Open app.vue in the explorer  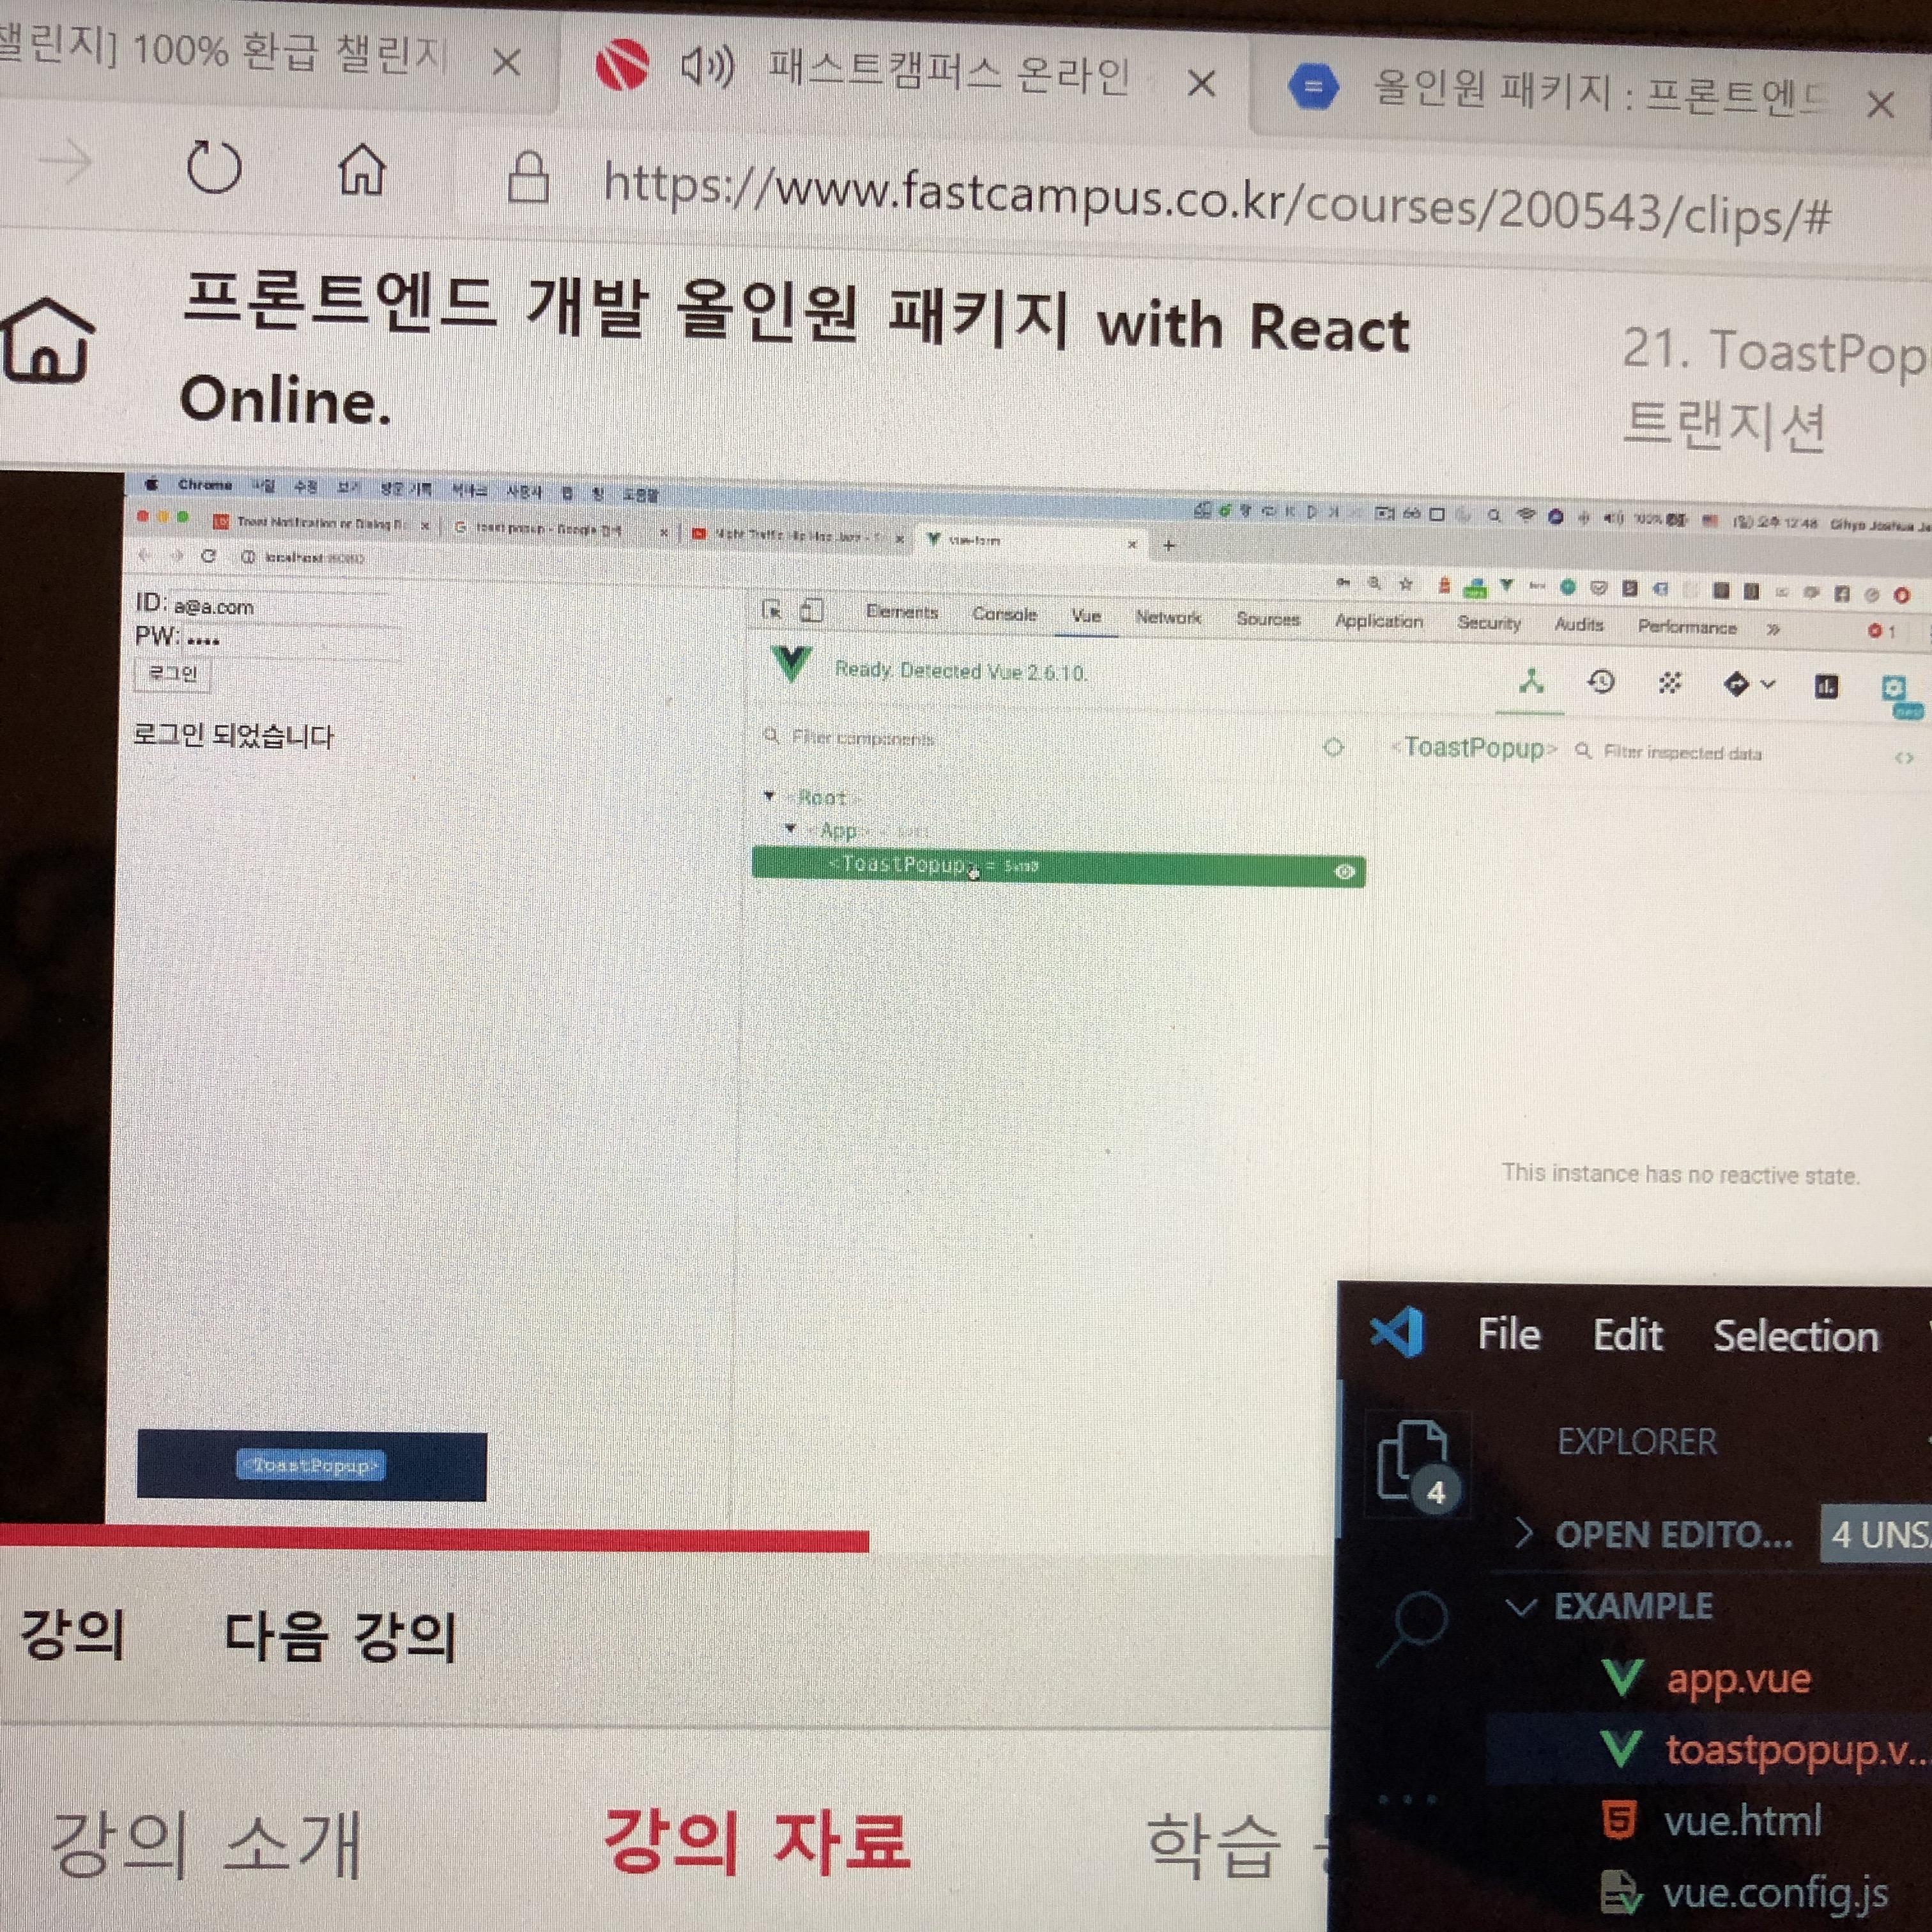point(1708,1680)
